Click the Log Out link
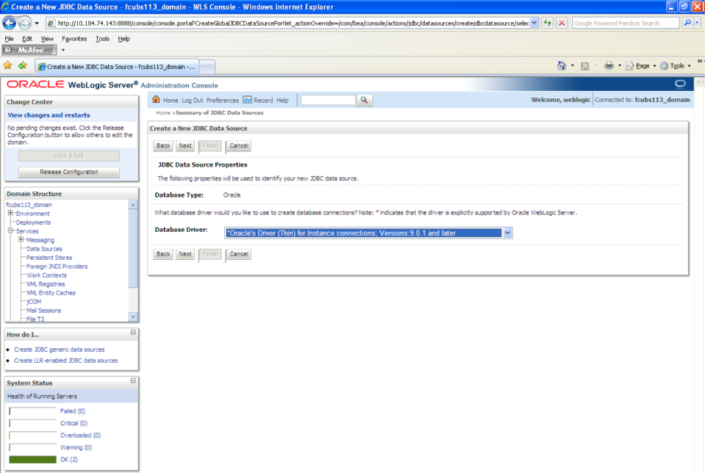Image resolution: width=705 pixels, height=473 pixels. pyautogui.click(x=192, y=100)
